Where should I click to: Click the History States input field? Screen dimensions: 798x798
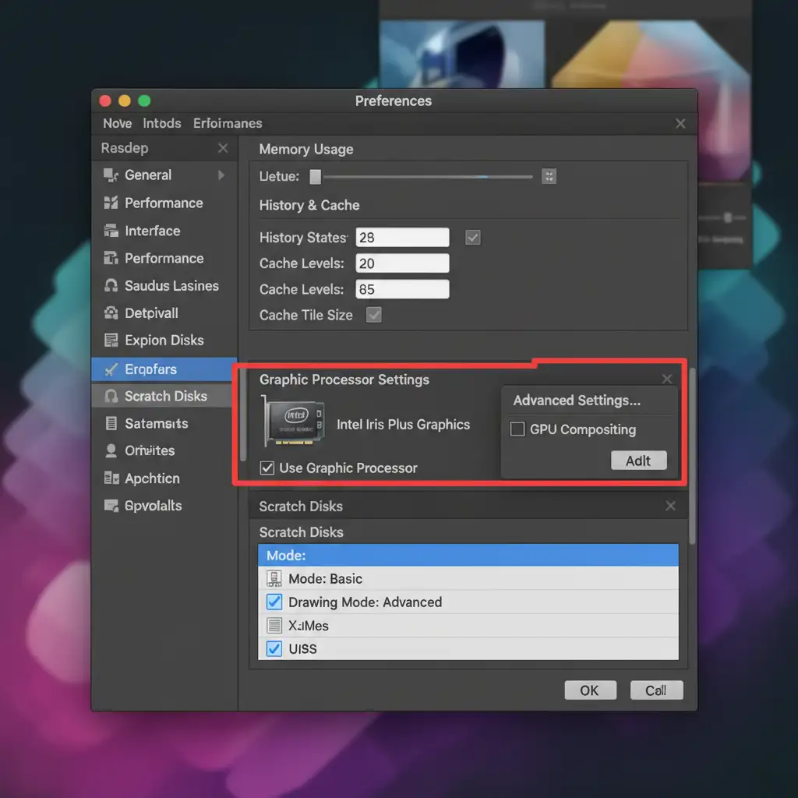(402, 238)
